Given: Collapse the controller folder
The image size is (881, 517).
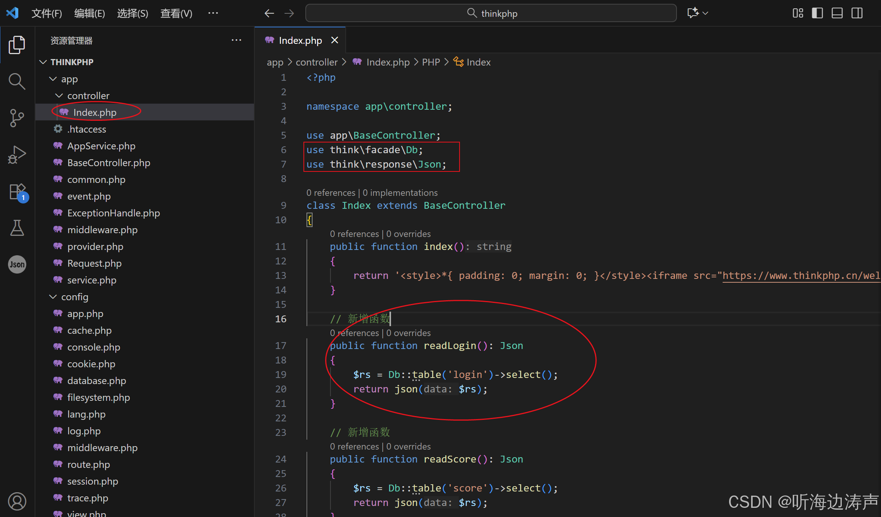Looking at the screenshot, I should coord(59,95).
